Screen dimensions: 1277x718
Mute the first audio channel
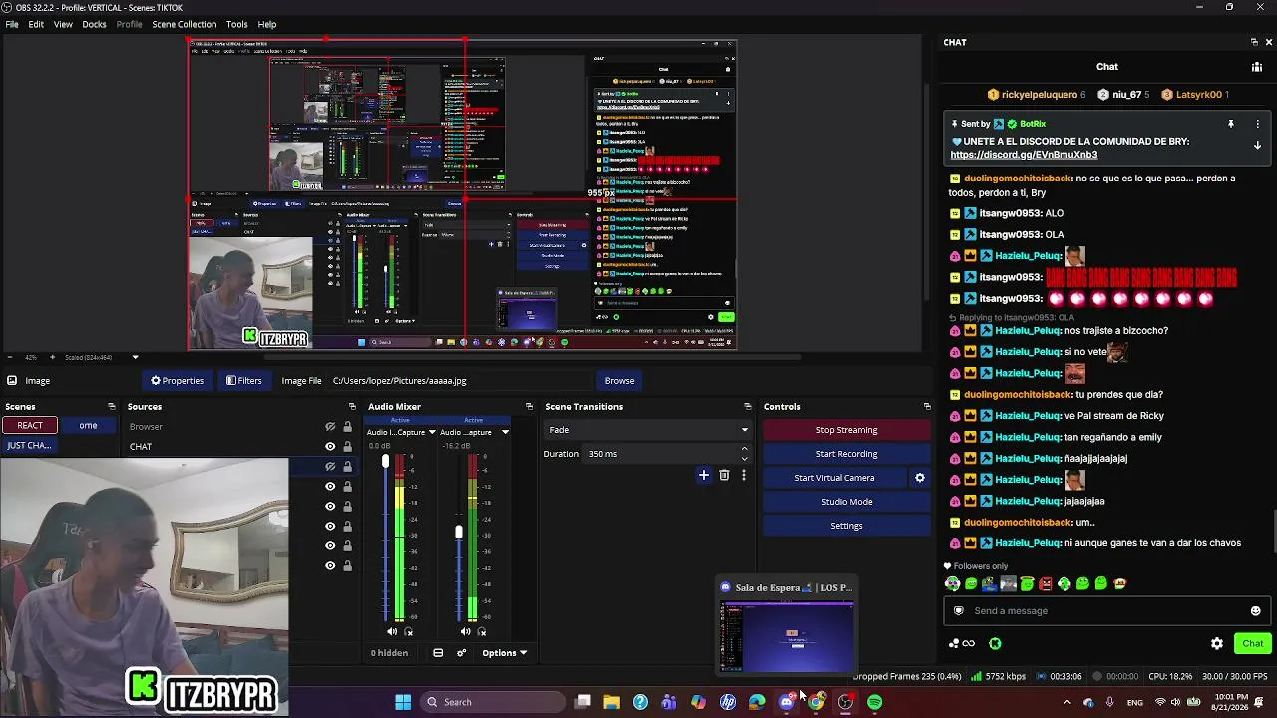click(391, 631)
